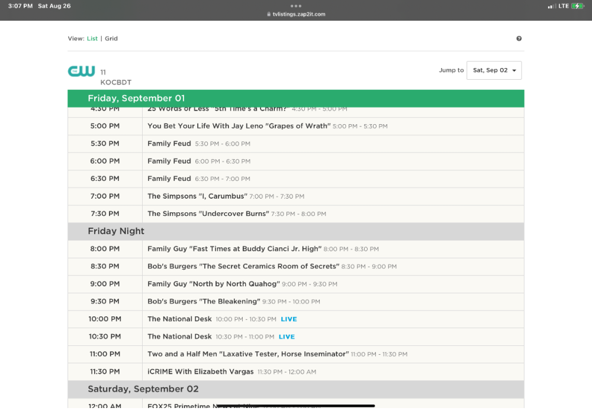Click the 5:00 PM time cell
Screen dimensions: 592x411
[x=105, y=126]
